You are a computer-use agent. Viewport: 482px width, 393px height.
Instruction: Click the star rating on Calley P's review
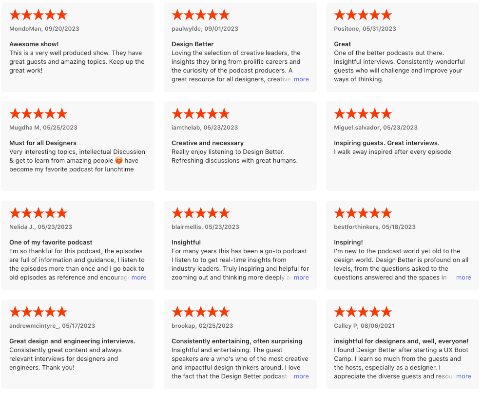(x=363, y=312)
